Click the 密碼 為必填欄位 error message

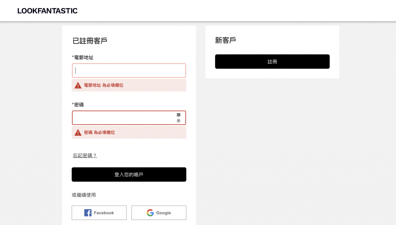(x=99, y=133)
